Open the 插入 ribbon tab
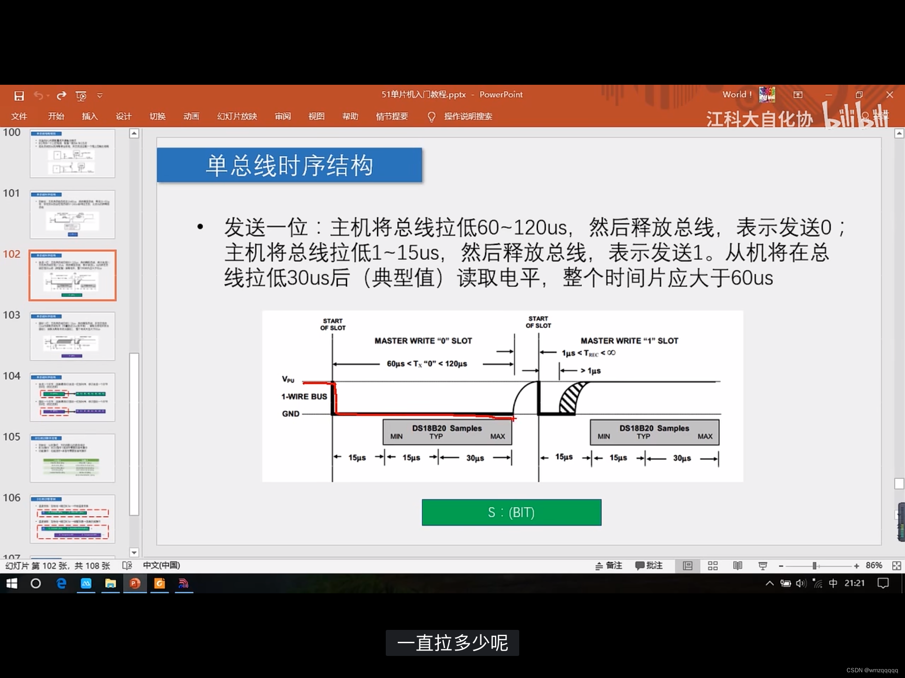The image size is (905, 678). [89, 116]
